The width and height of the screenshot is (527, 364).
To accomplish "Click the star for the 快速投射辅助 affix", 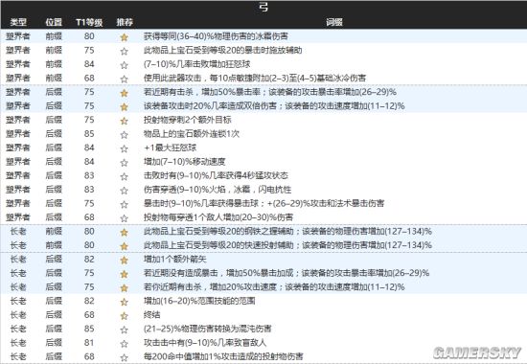I will (x=124, y=246).
